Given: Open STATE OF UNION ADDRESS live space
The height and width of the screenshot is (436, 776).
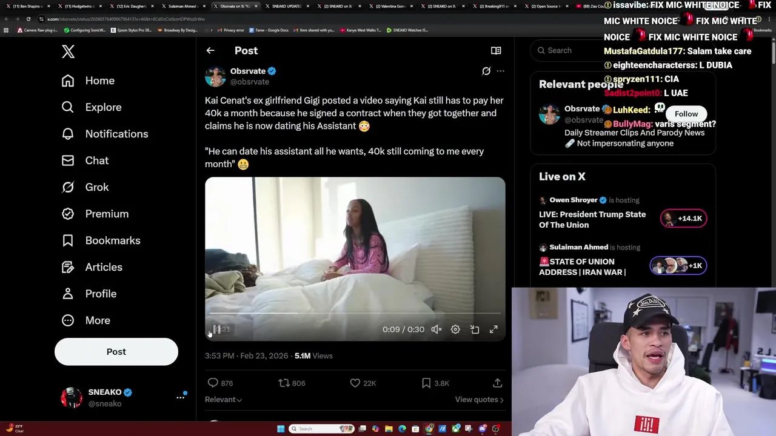Looking at the screenshot, I should click(583, 266).
